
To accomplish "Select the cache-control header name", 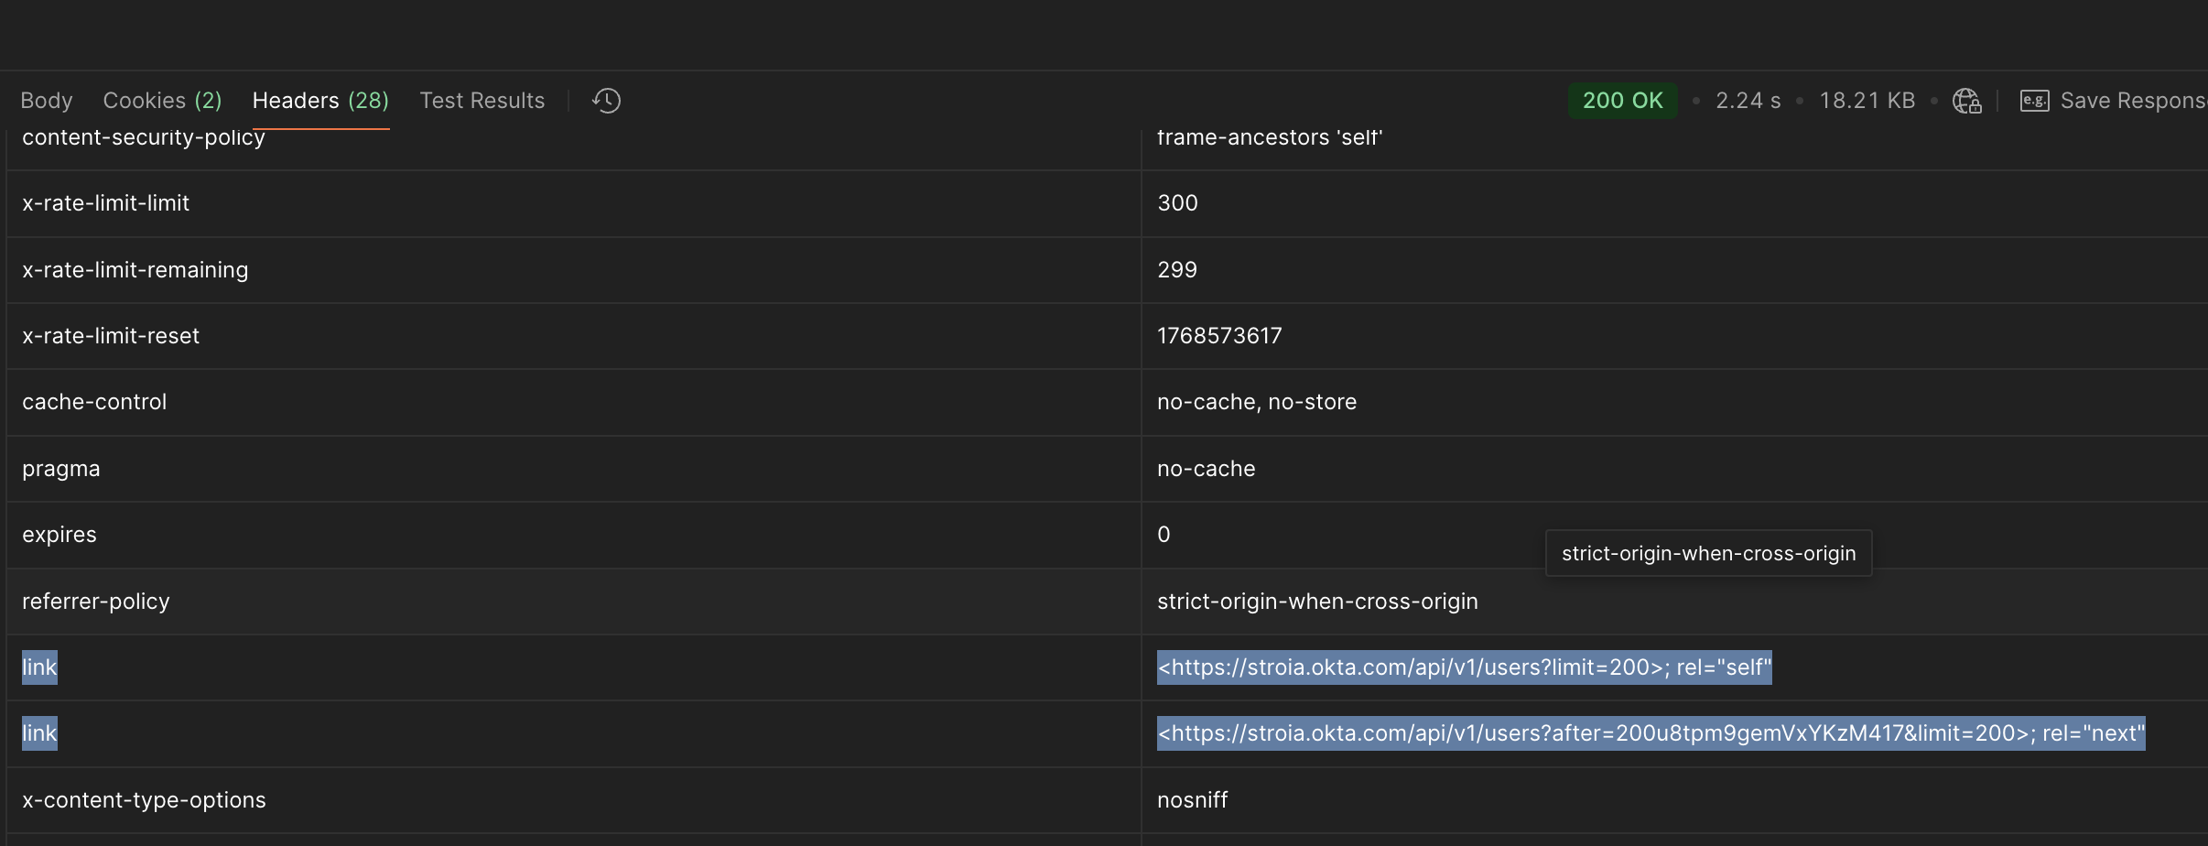I will (94, 402).
